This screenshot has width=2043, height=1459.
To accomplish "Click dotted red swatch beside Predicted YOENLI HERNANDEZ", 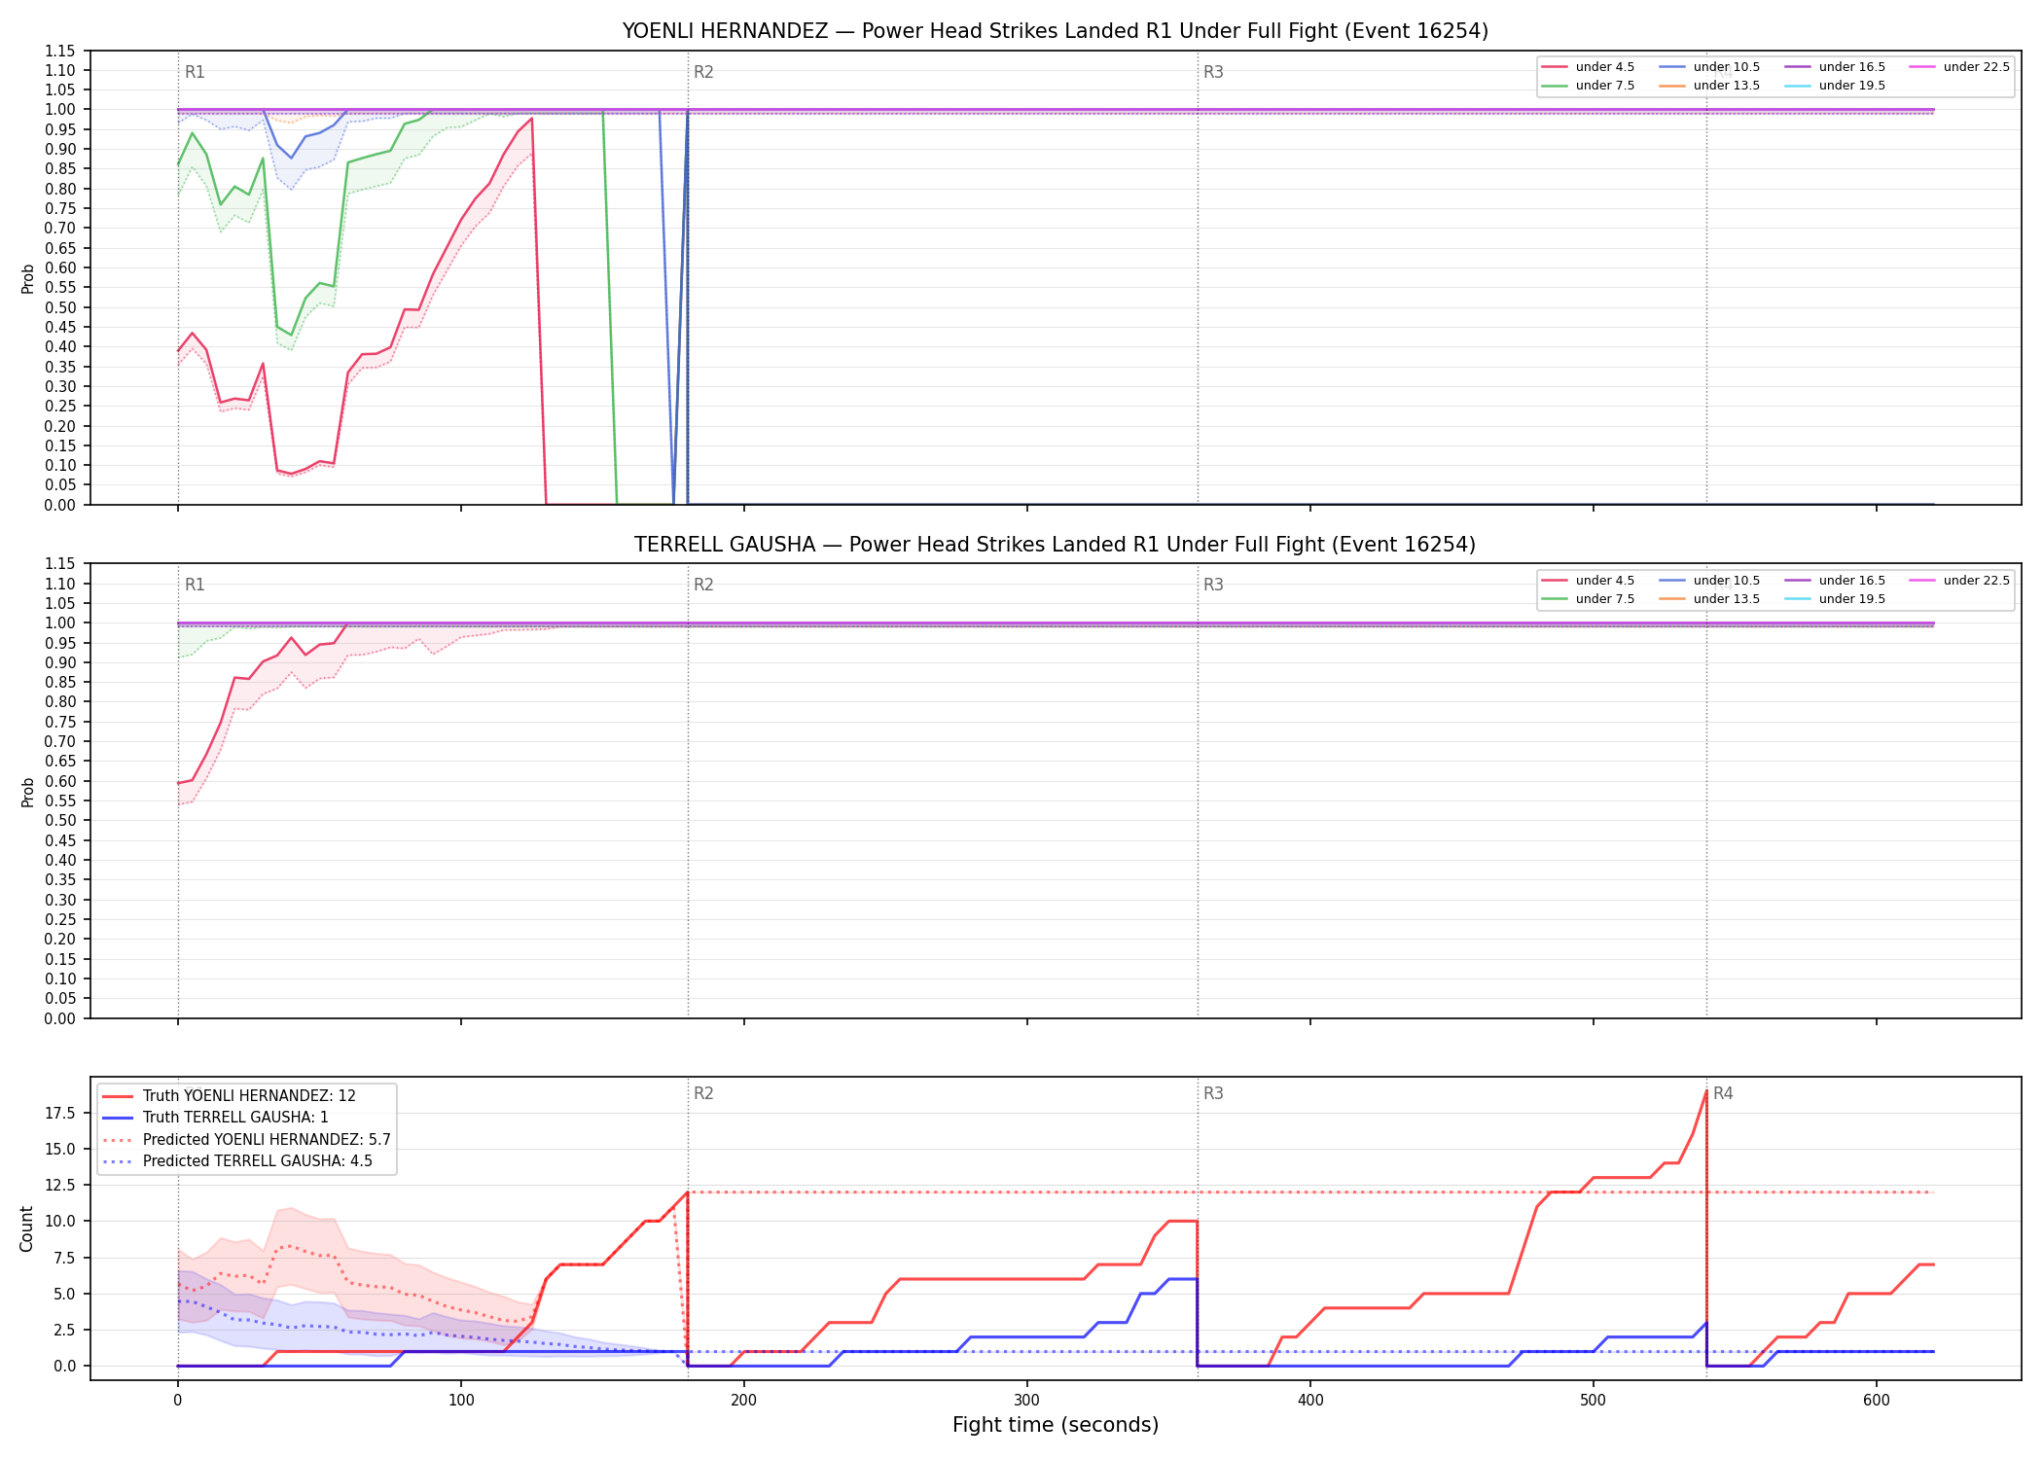I will pyautogui.click(x=118, y=1140).
